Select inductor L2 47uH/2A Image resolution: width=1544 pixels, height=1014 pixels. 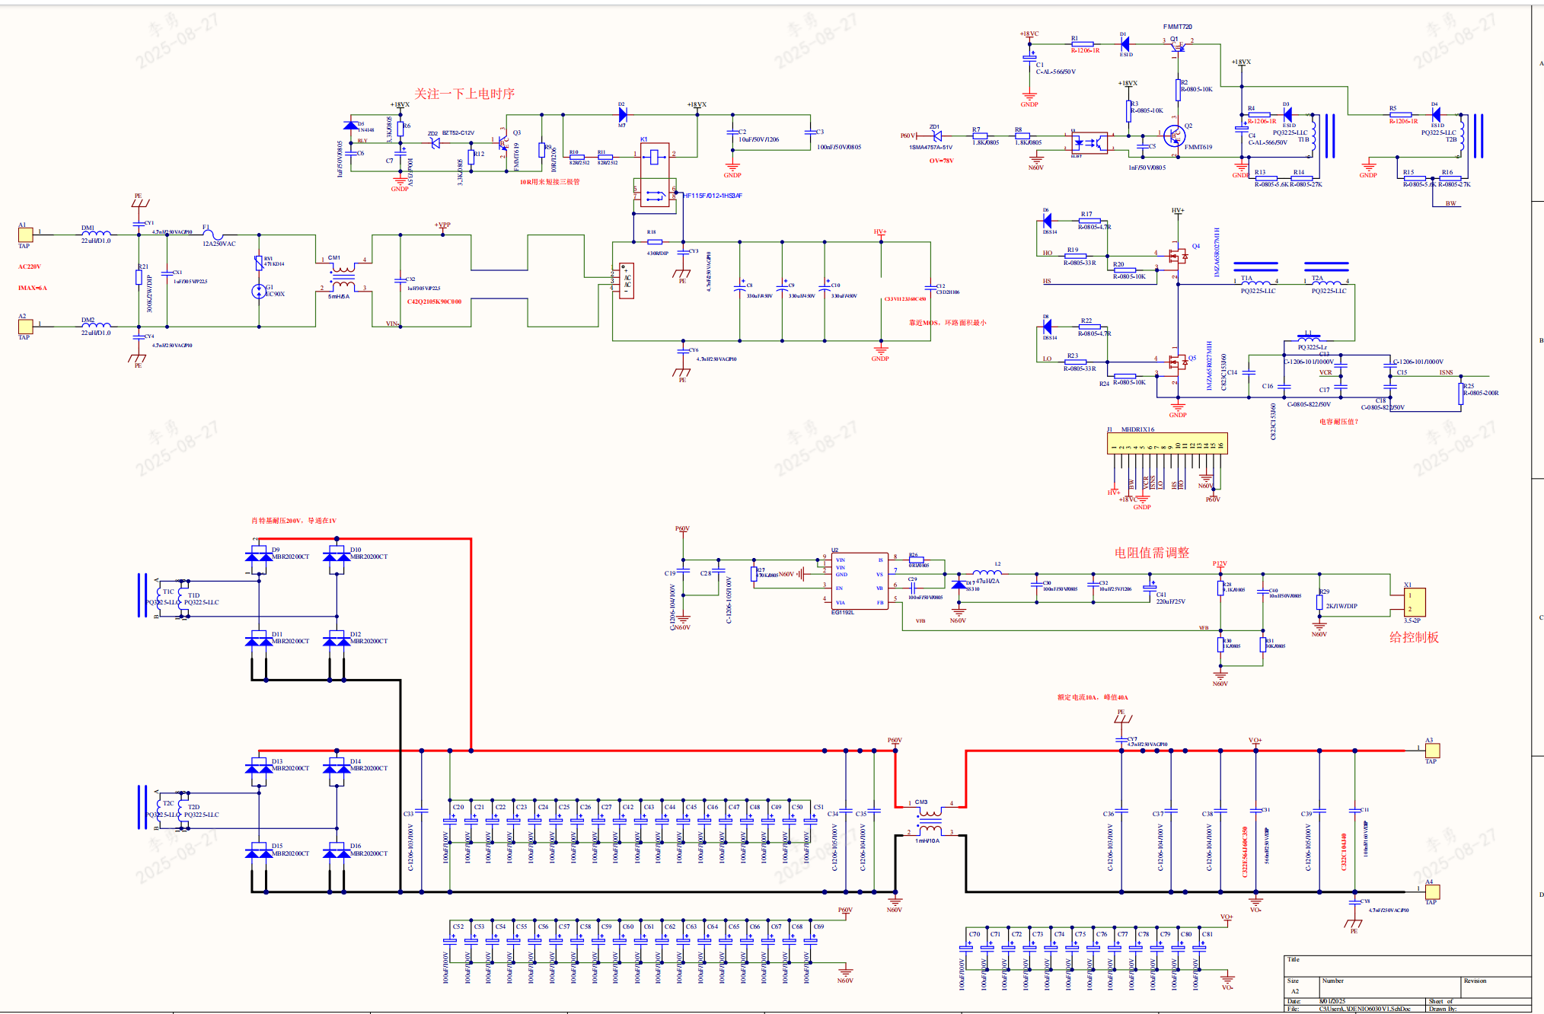987,572
